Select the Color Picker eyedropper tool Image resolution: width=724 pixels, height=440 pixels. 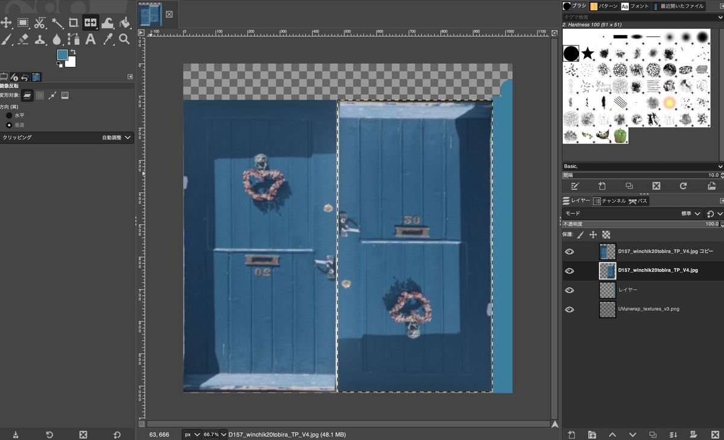pos(107,39)
